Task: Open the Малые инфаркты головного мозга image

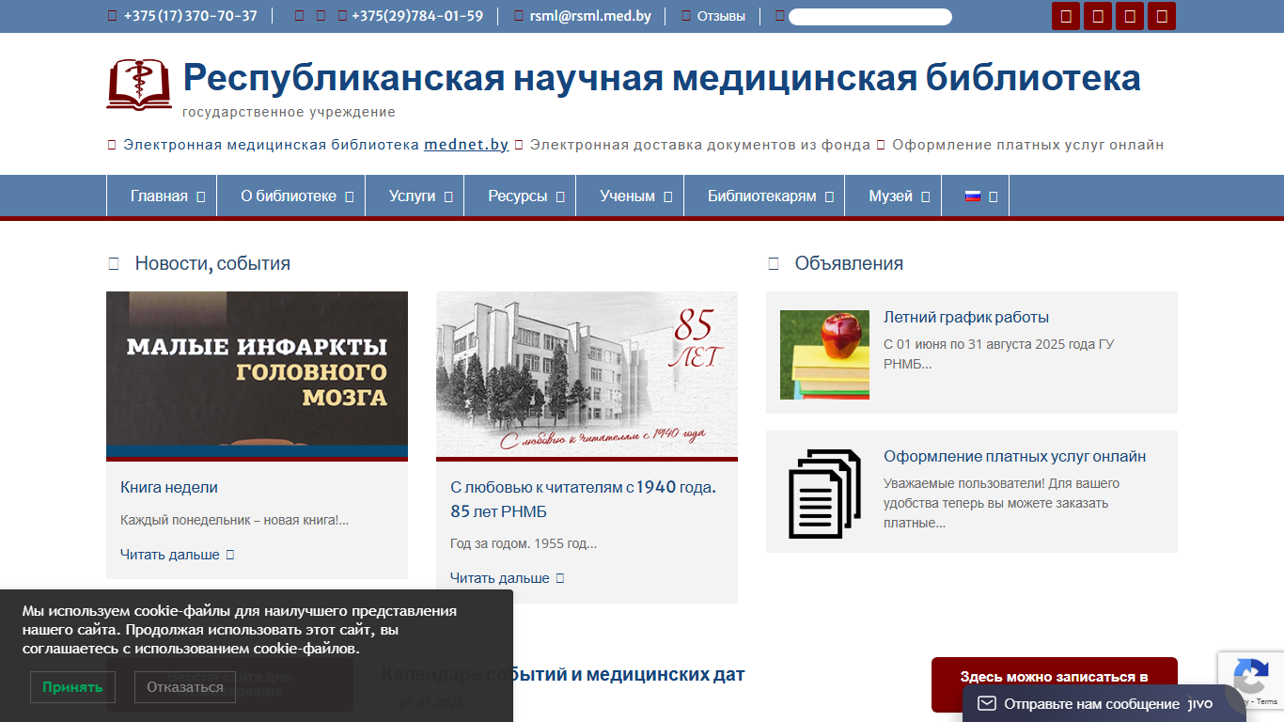Action: pyautogui.click(x=257, y=374)
